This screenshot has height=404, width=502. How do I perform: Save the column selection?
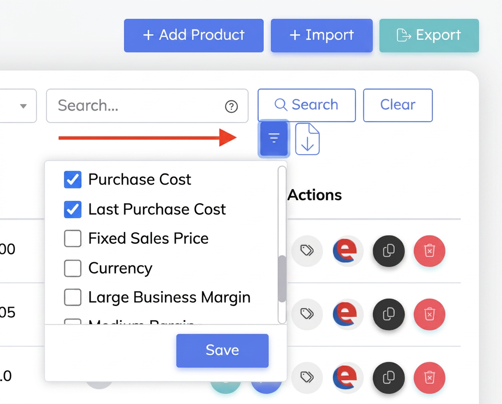(222, 350)
